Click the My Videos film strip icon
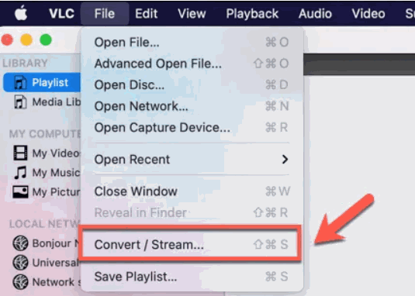The height and width of the screenshot is (296, 415). click(20, 153)
